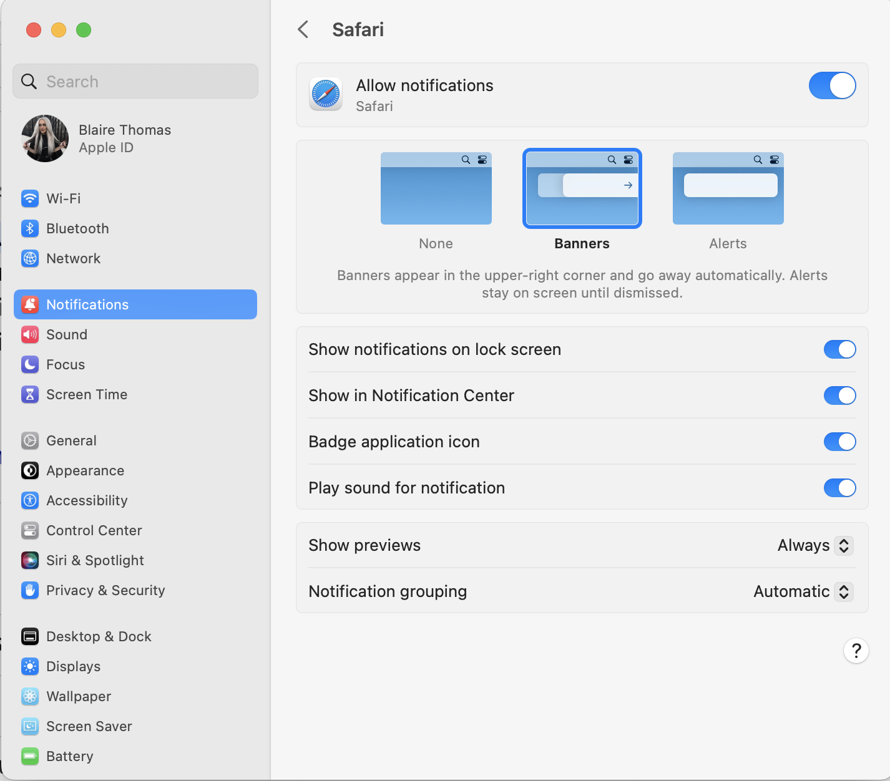Click the None label under alert styles

(436, 243)
